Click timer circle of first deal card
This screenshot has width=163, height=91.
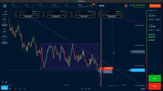(x=16, y=16)
